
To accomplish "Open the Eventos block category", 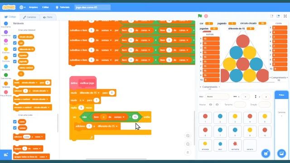I will [6, 50].
